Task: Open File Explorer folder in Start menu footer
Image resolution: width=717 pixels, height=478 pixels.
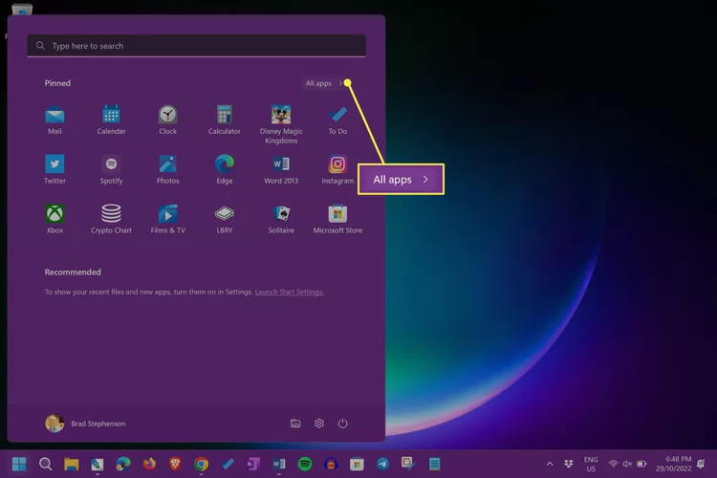Action: click(x=295, y=424)
